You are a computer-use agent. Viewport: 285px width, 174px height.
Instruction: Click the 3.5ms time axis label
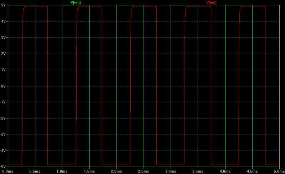pyautogui.click(x=198, y=171)
